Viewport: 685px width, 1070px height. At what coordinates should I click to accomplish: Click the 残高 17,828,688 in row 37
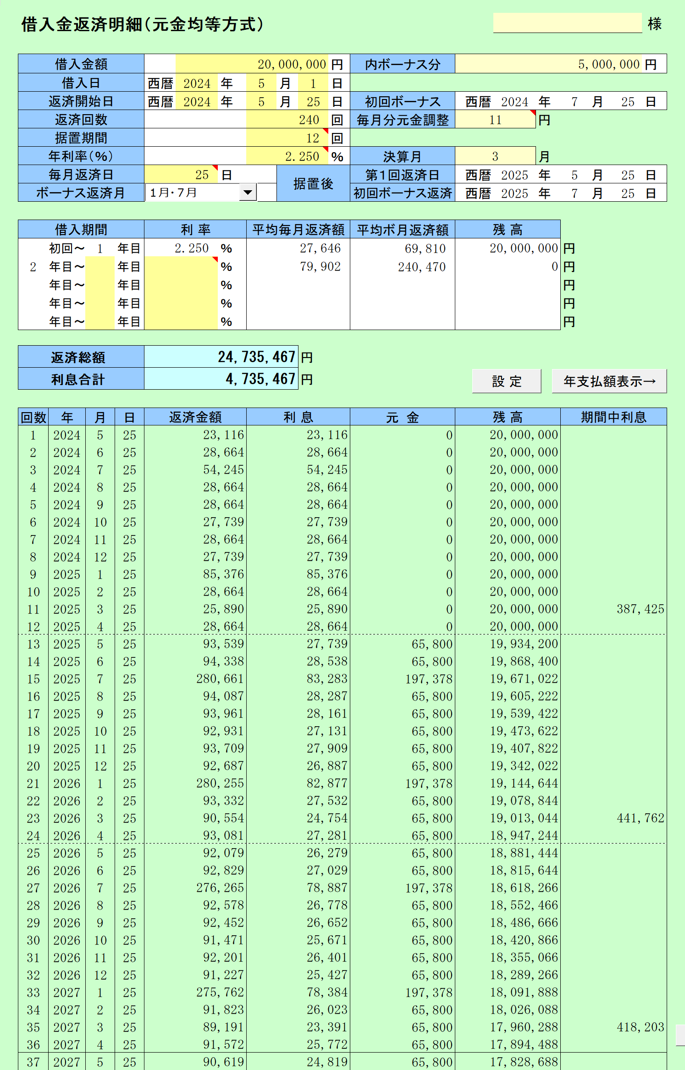[x=524, y=1062]
